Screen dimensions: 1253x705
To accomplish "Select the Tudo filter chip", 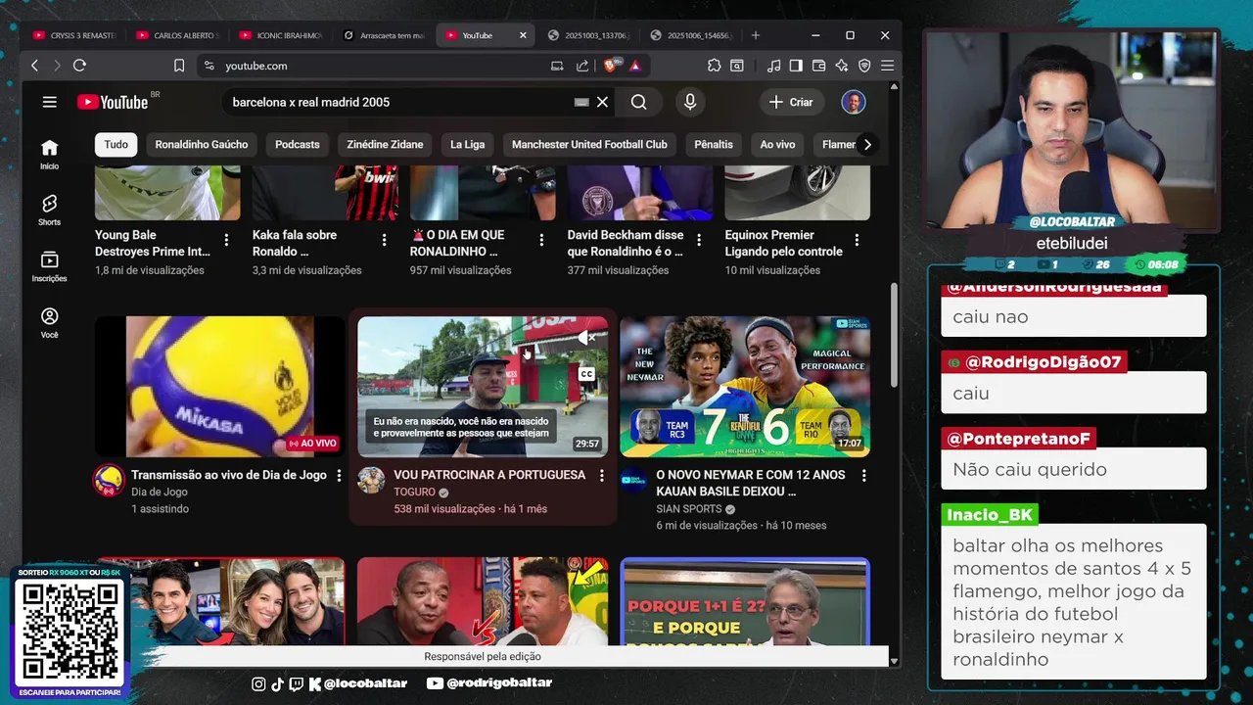I will pyautogui.click(x=116, y=144).
